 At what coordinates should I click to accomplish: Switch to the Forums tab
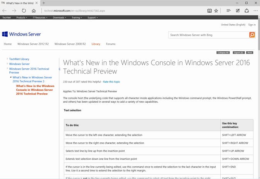[111, 44]
